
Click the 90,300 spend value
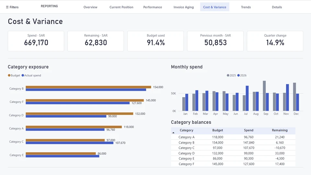click(248, 158)
